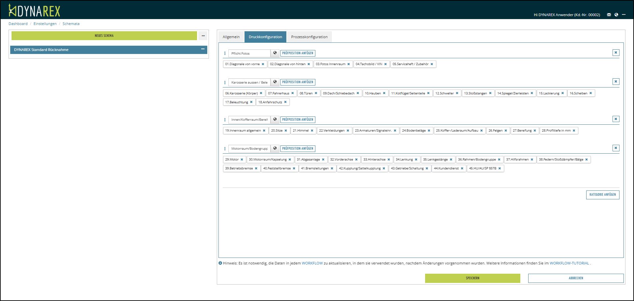Image resolution: width=634 pixels, height=301 pixels.
Task: Remove the 20.Sitze tag
Action: click(286, 131)
